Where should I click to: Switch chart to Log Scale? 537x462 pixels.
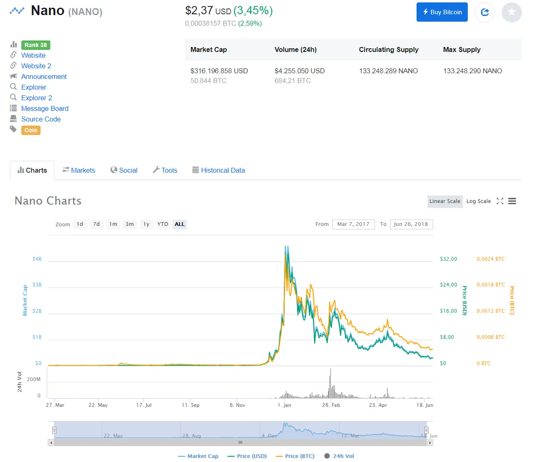[x=479, y=201]
